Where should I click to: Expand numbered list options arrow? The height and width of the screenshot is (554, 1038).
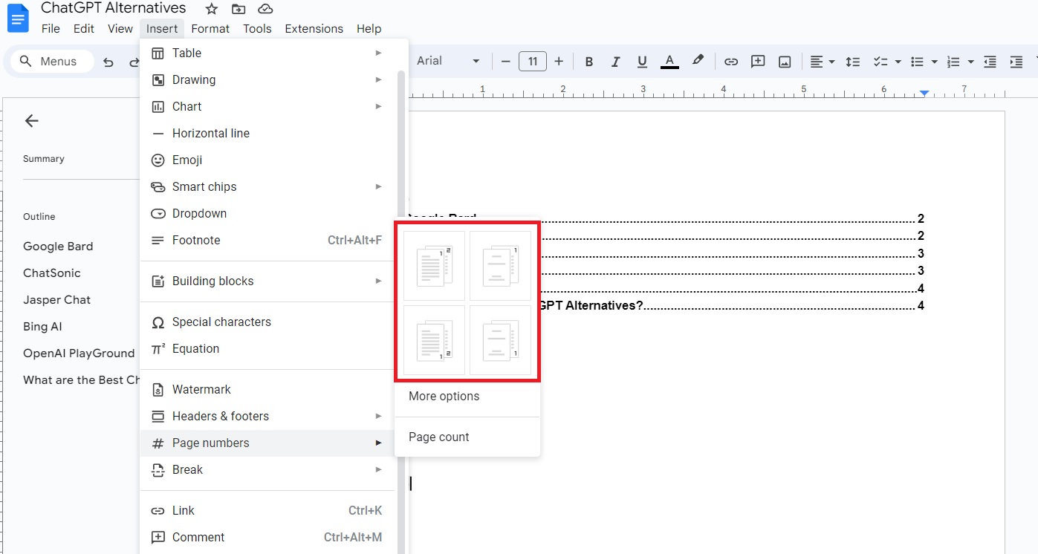[970, 62]
